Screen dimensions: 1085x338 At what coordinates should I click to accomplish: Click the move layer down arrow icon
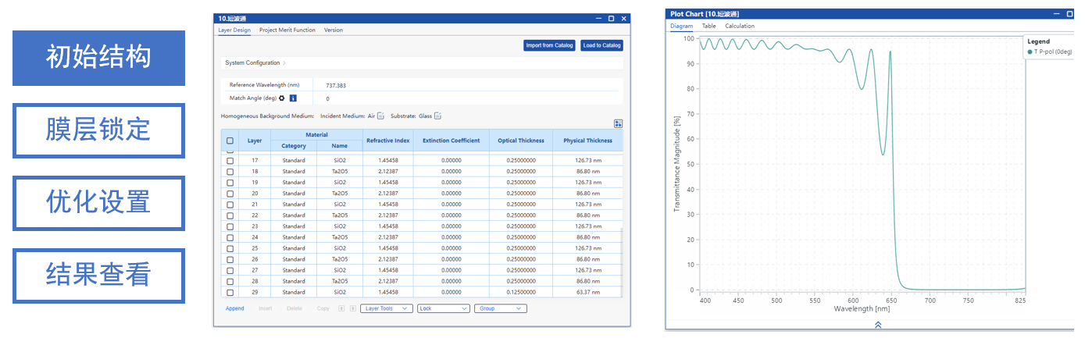[x=352, y=309]
